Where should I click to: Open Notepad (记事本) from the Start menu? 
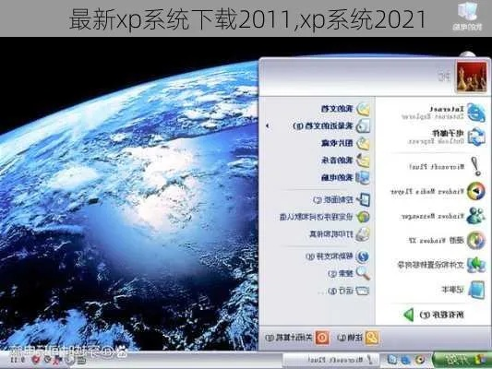click(463, 290)
